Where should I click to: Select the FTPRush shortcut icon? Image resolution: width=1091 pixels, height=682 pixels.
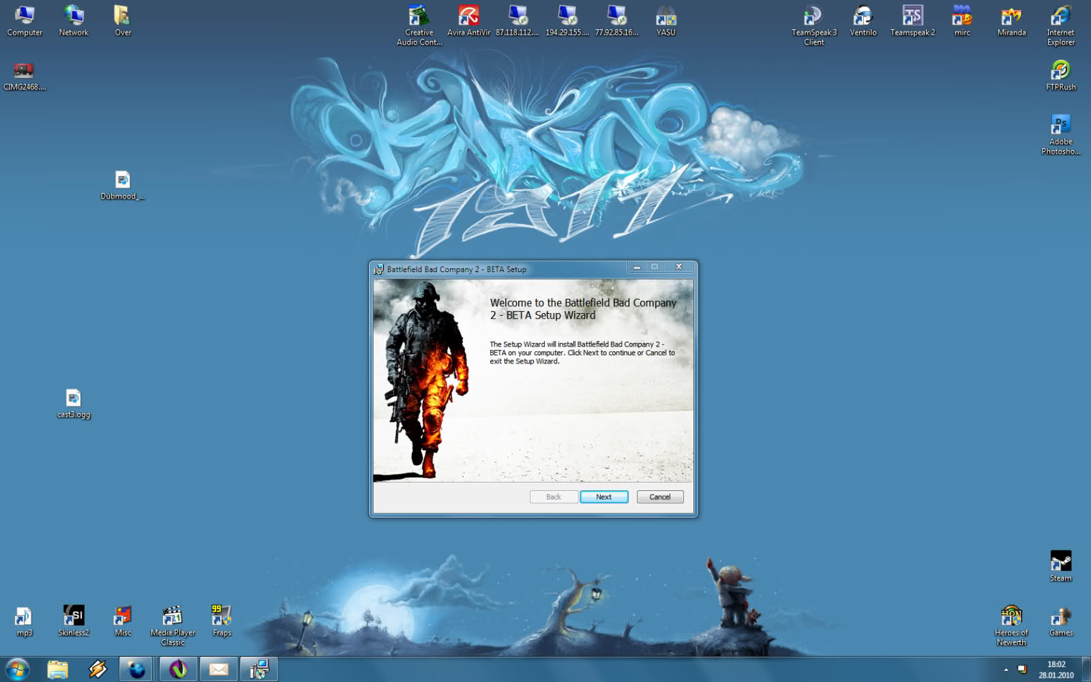pyautogui.click(x=1060, y=76)
